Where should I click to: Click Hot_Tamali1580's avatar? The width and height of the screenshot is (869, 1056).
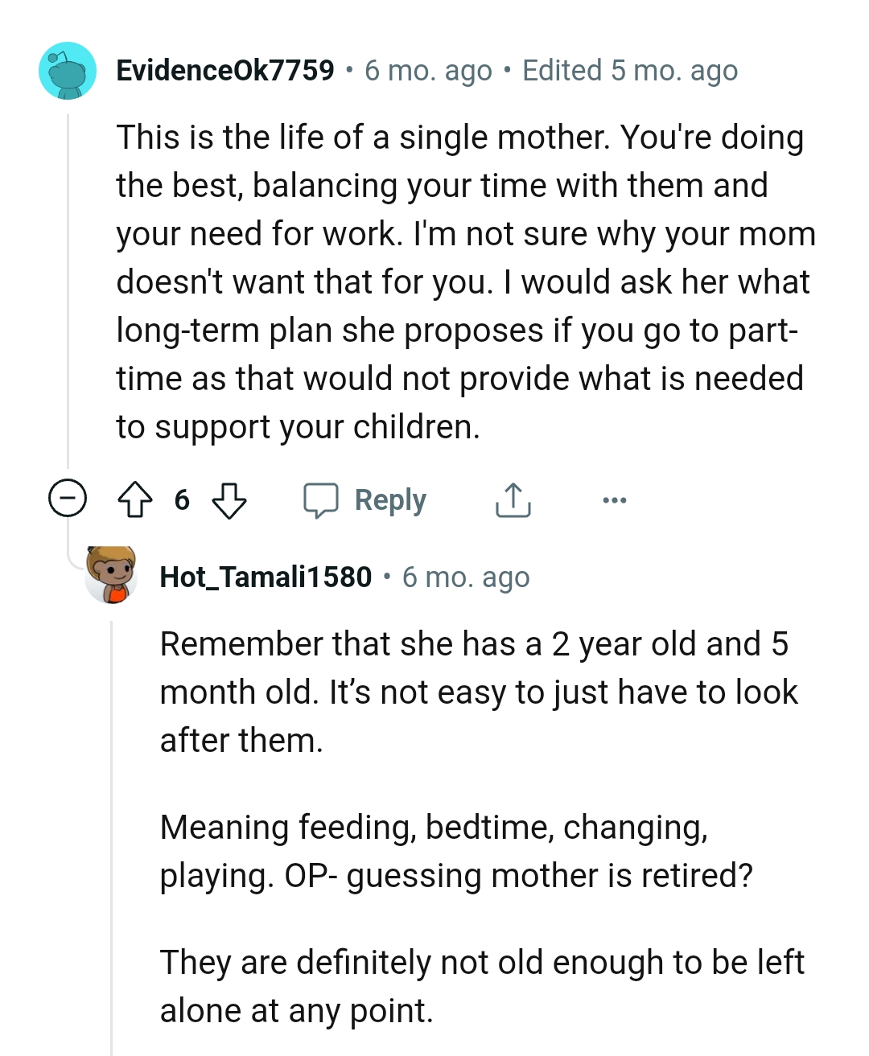[110, 576]
